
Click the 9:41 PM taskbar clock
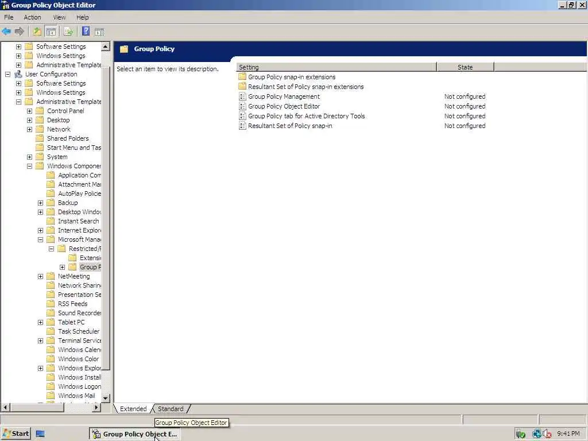click(x=568, y=434)
